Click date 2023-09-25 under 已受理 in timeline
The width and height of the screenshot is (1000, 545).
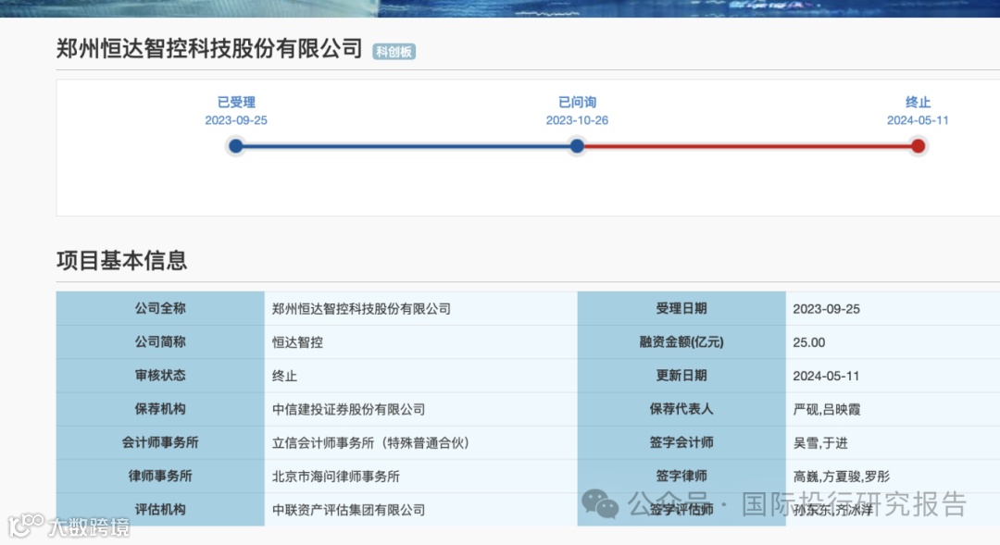[236, 120]
